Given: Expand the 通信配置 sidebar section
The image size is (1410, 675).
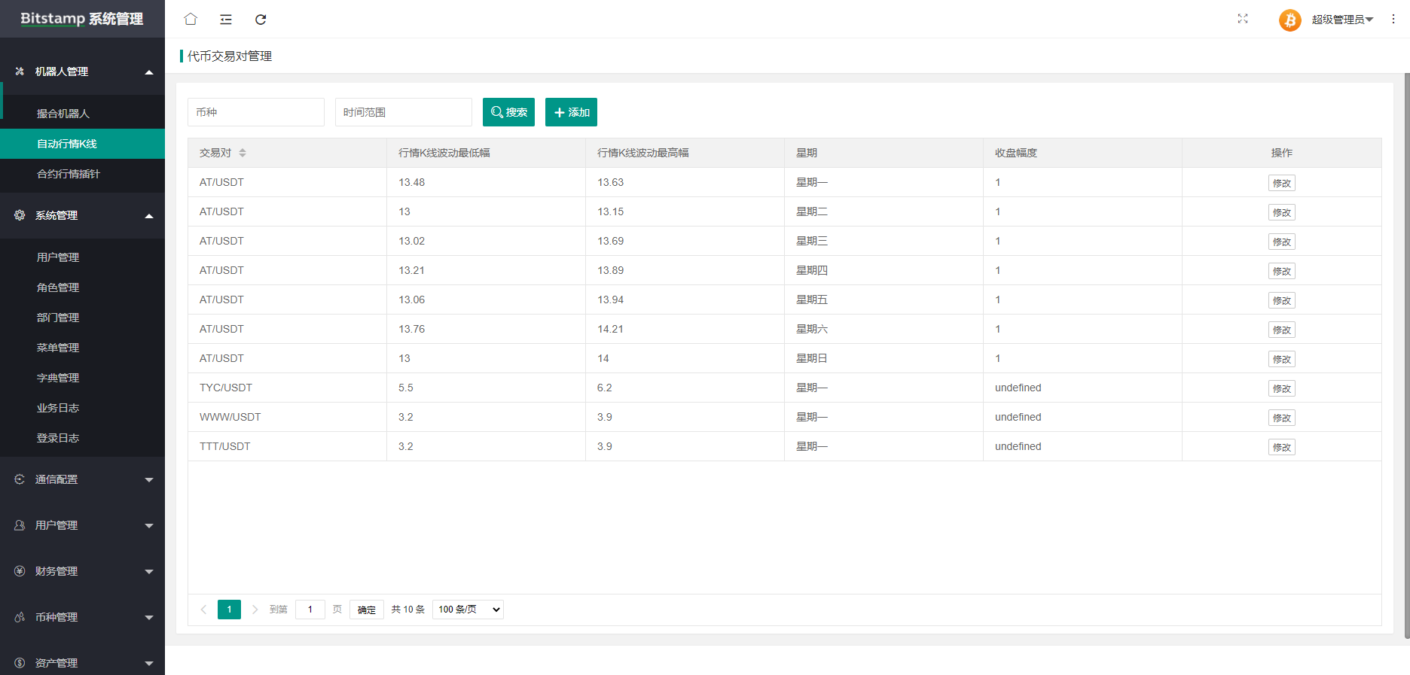Looking at the screenshot, I should (82, 479).
